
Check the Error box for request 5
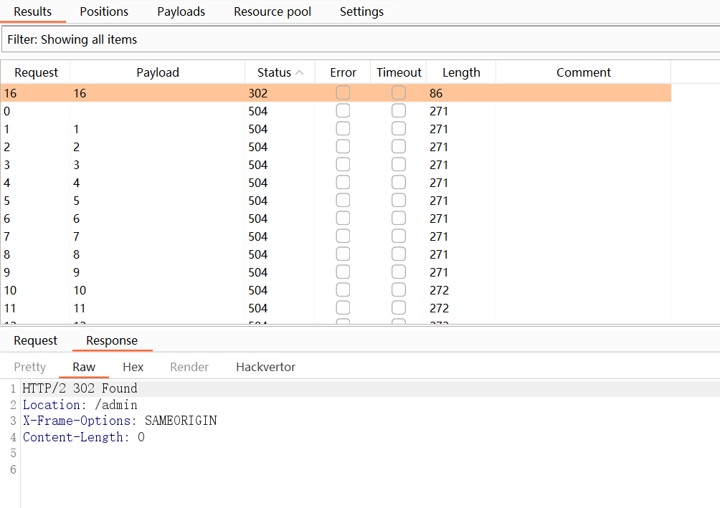coord(343,201)
